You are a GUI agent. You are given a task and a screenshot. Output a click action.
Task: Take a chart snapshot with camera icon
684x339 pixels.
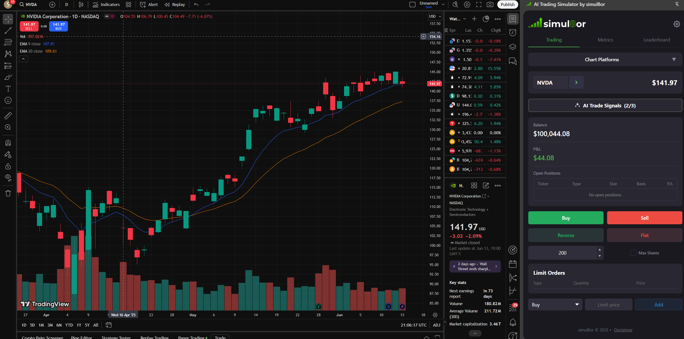(490, 5)
